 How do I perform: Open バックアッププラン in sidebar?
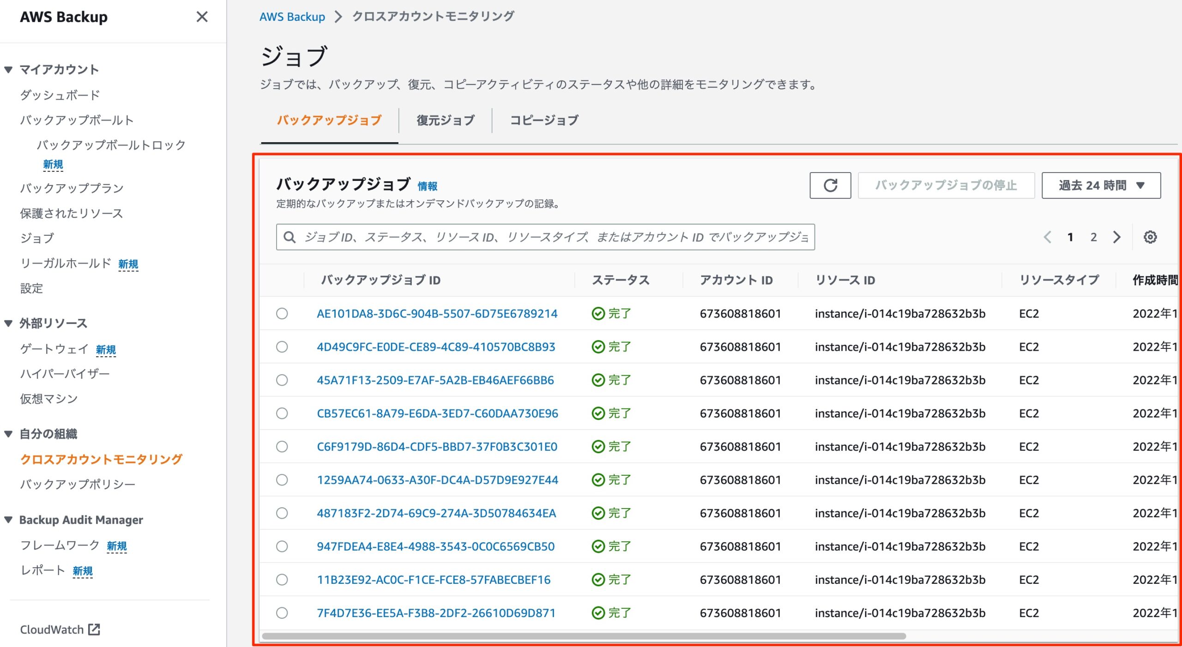coord(72,188)
